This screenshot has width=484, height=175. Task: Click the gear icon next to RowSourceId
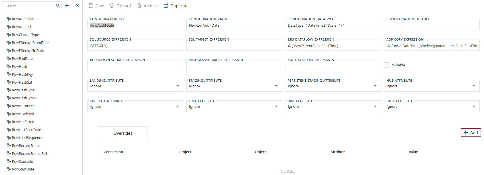(9, 161)
